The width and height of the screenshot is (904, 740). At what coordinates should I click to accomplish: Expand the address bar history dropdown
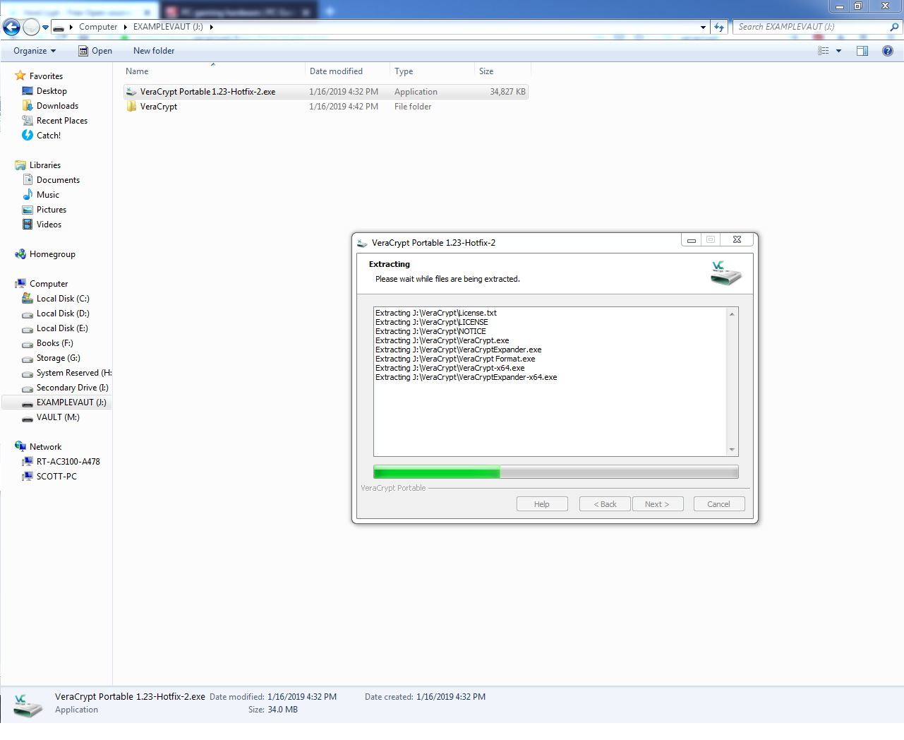click(x=703, y=28)
